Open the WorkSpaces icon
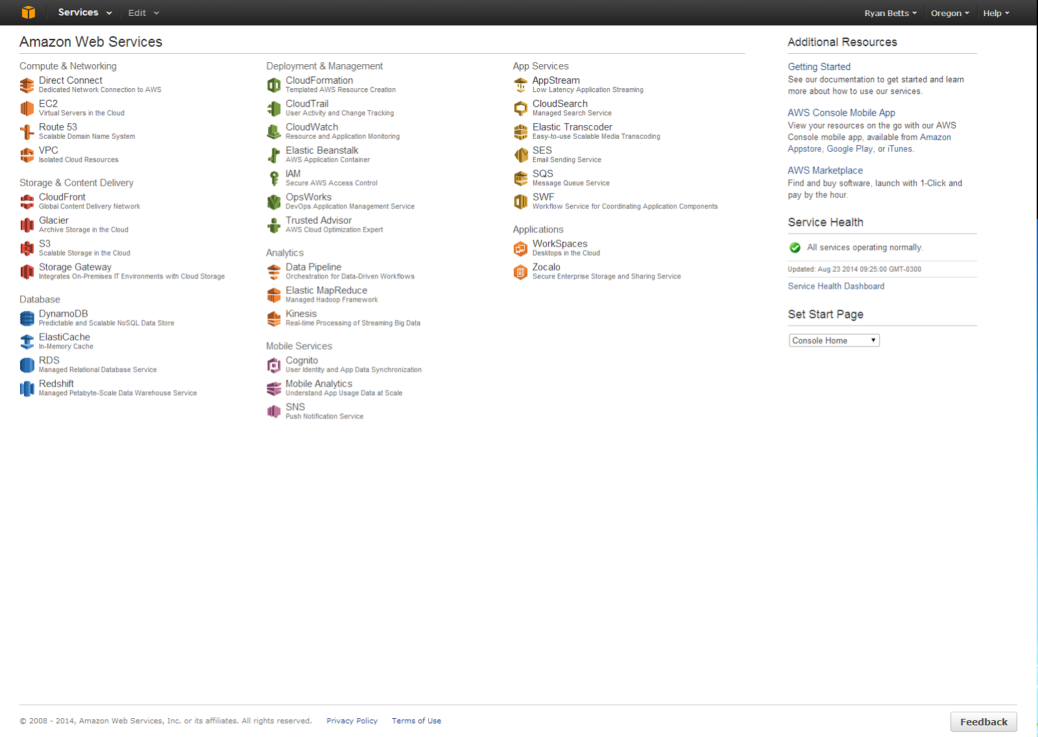1038x737 pixels. click(x=521, y=248)
